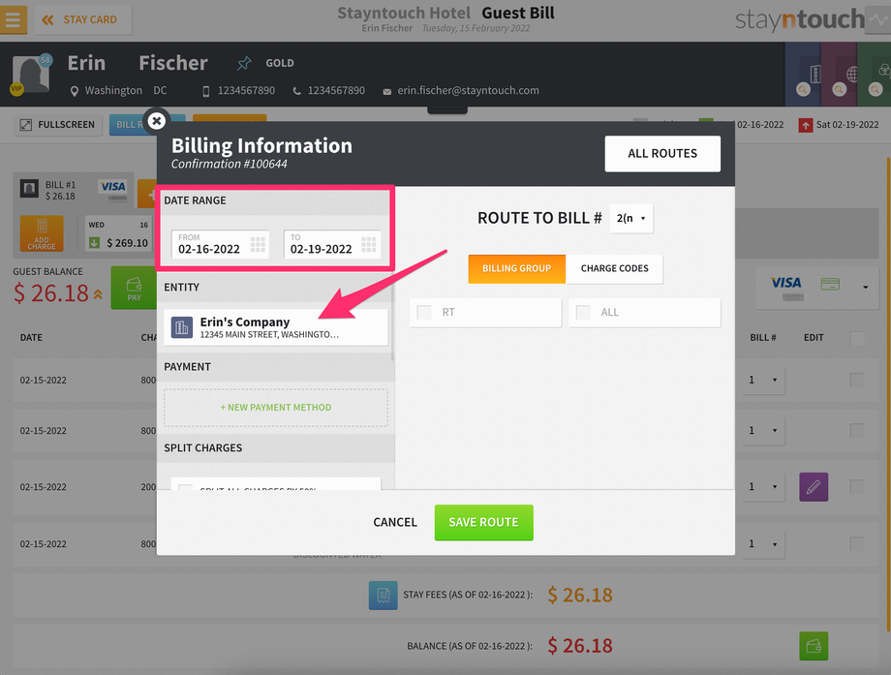The image size is (891, 675).
Task: Check the third charge row checkbox
Action: click(857, 487)
